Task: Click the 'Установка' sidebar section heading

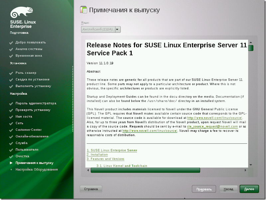Action: (18, 63)
